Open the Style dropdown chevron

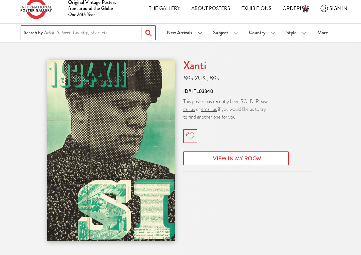[304, 33]
